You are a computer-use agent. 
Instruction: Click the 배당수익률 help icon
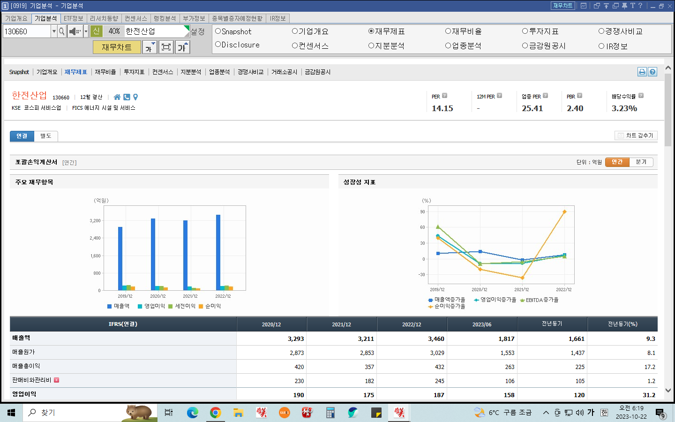coord(641,96)
